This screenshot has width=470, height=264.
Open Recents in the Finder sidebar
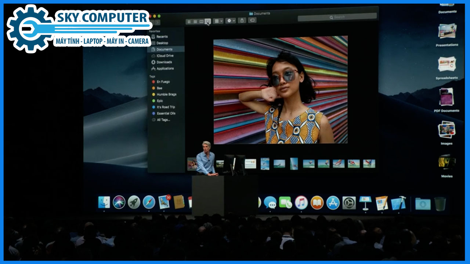pos(162,37)
